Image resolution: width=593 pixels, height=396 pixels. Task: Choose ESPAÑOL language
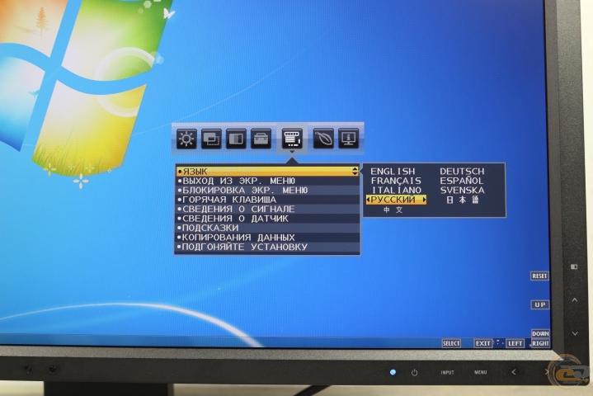[x=462, y=181]
